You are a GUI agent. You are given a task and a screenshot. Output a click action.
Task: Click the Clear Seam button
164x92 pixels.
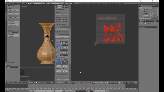click(14, 36)
